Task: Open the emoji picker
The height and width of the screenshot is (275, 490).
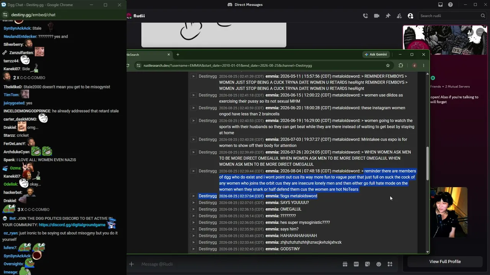Action: pyautogui.click(x=379, y=264)
